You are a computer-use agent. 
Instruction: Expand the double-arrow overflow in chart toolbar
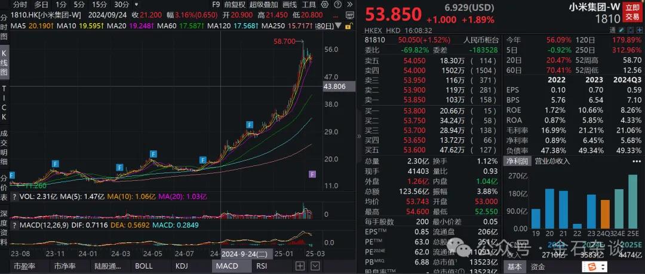(349, 5)
